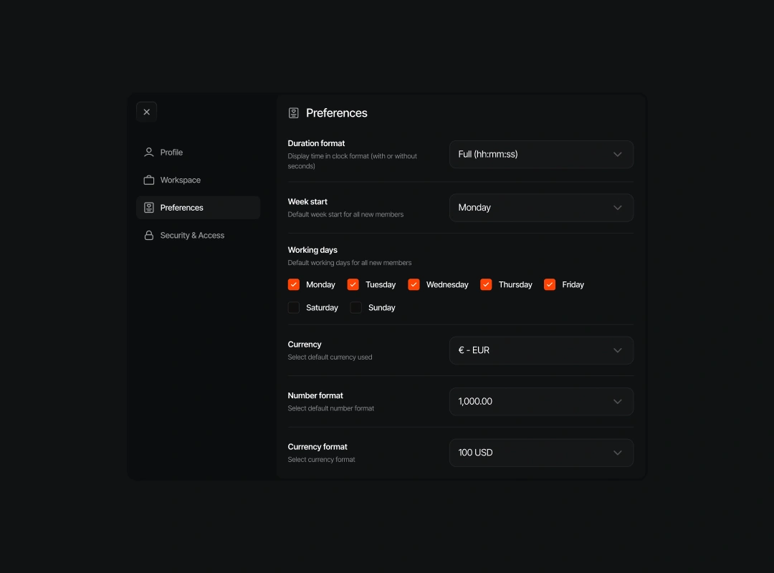Open the Currency dropdown showing EUR

[x=541, y=350]
